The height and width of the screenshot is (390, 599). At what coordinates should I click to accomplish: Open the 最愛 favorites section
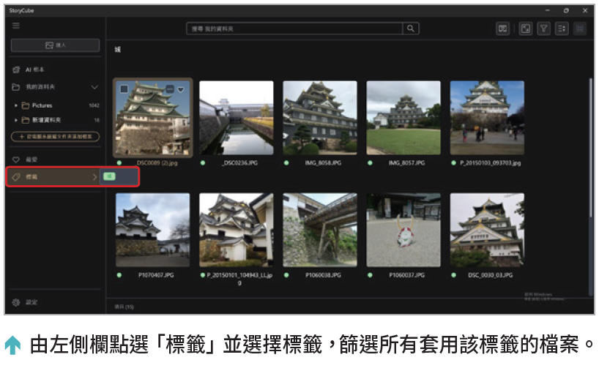tap(56, 160)
